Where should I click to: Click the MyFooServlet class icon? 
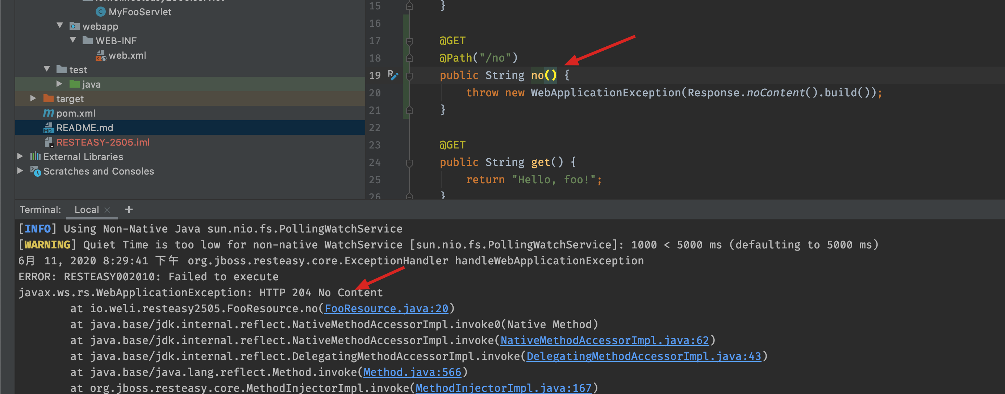point(100,12)
